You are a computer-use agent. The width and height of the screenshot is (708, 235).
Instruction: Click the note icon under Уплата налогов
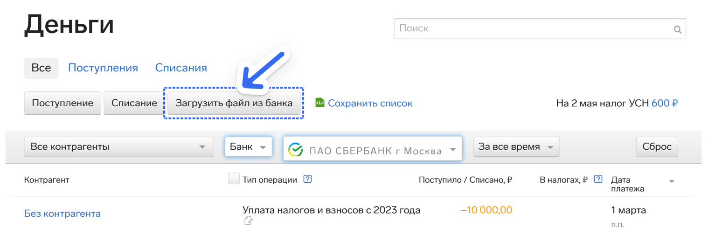tap(249, 221)
